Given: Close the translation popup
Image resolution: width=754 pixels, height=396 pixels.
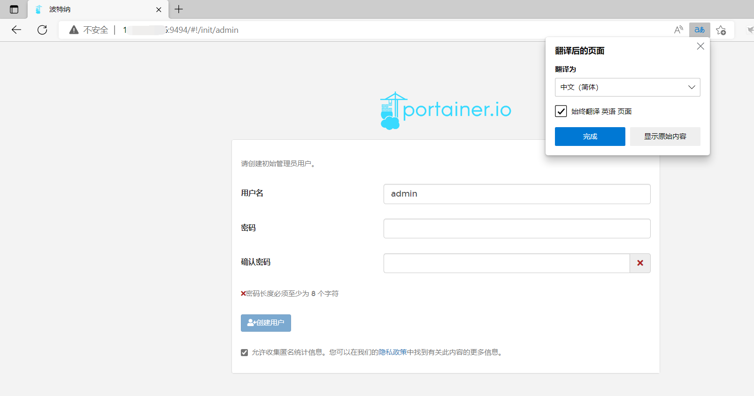Looking at the screenshot, I should [700, 46].
